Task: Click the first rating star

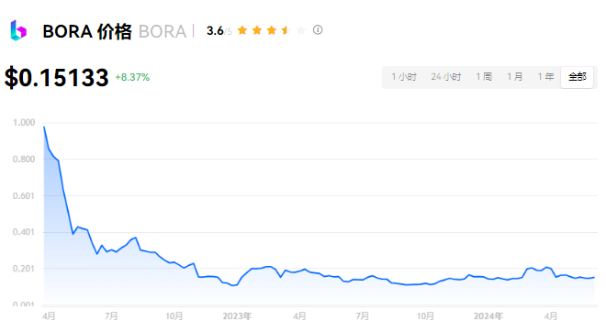Action: (242, 30)
